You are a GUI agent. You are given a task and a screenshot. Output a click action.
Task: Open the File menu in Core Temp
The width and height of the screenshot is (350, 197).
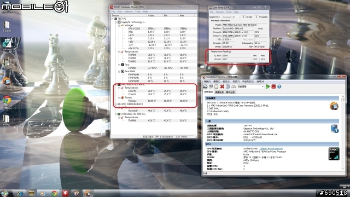[x=212, y=12]
